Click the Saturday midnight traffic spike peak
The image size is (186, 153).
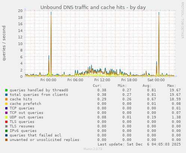pos(159,12)
